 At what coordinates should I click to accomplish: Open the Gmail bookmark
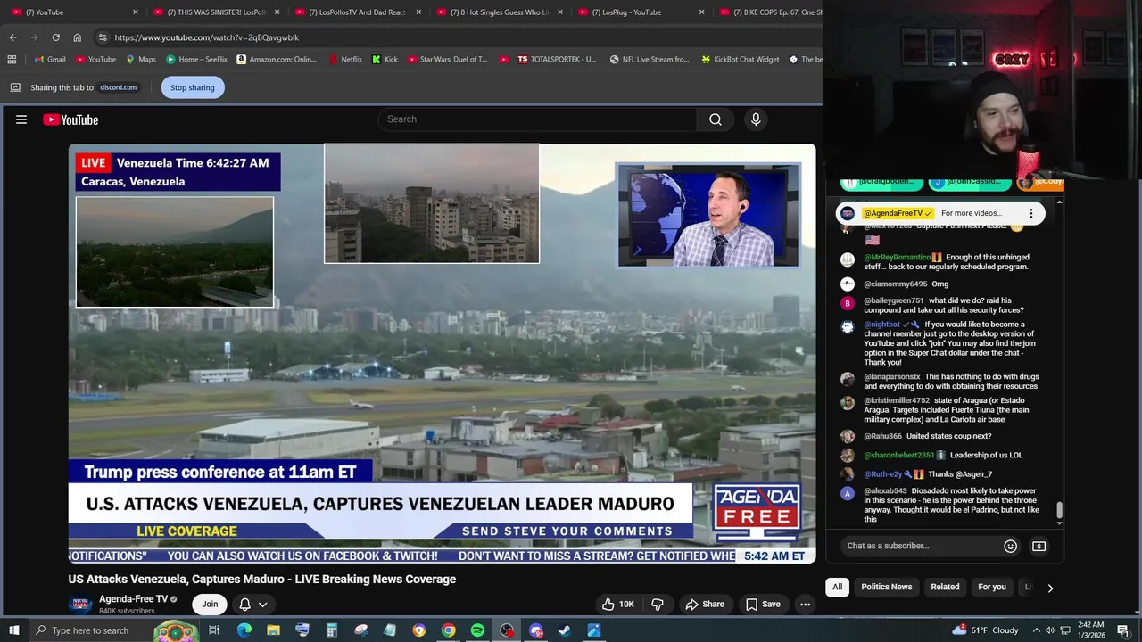[x=50, y=59]
